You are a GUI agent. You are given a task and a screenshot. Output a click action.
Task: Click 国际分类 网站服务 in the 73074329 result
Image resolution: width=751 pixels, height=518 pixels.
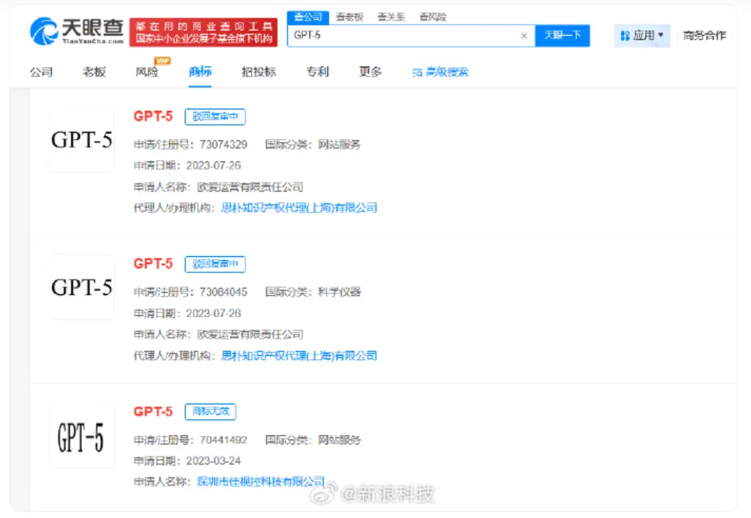(313, 145)
